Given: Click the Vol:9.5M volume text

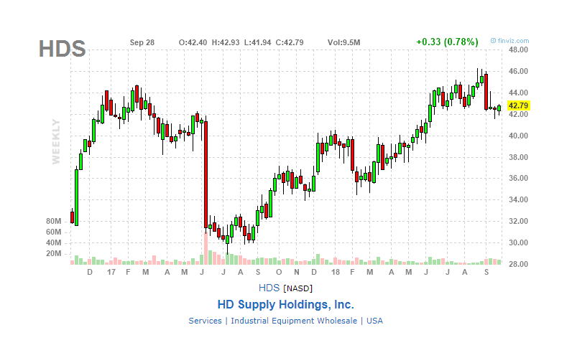Looking at the screenshot, I should (343, 42).
